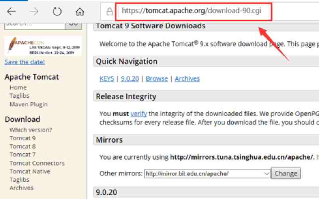Image resolution: width=319 pixels, height=199 pixels.
Task: Jump to 9.0.20 via quick navigation
Action: [130, 78]
